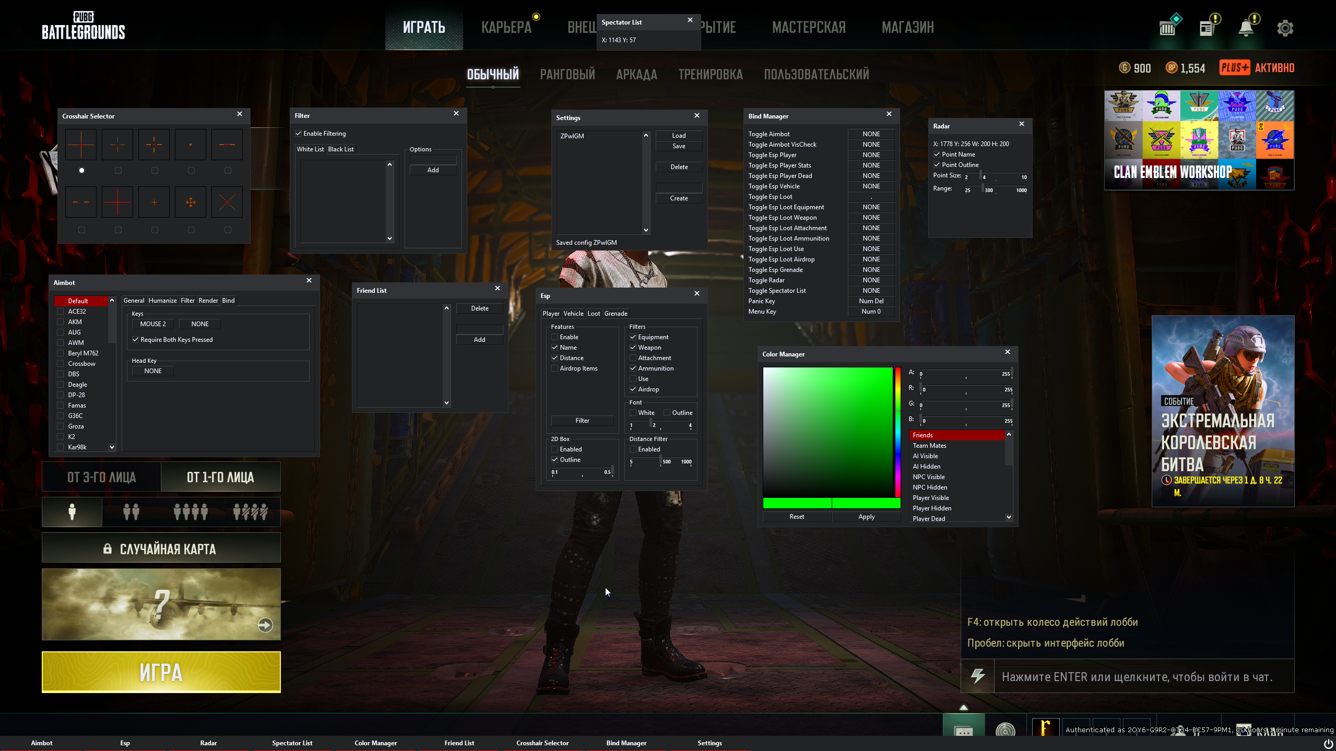Click the Aimbot panel icon in taskbar
1336x751 pixels.
point(41,743)
